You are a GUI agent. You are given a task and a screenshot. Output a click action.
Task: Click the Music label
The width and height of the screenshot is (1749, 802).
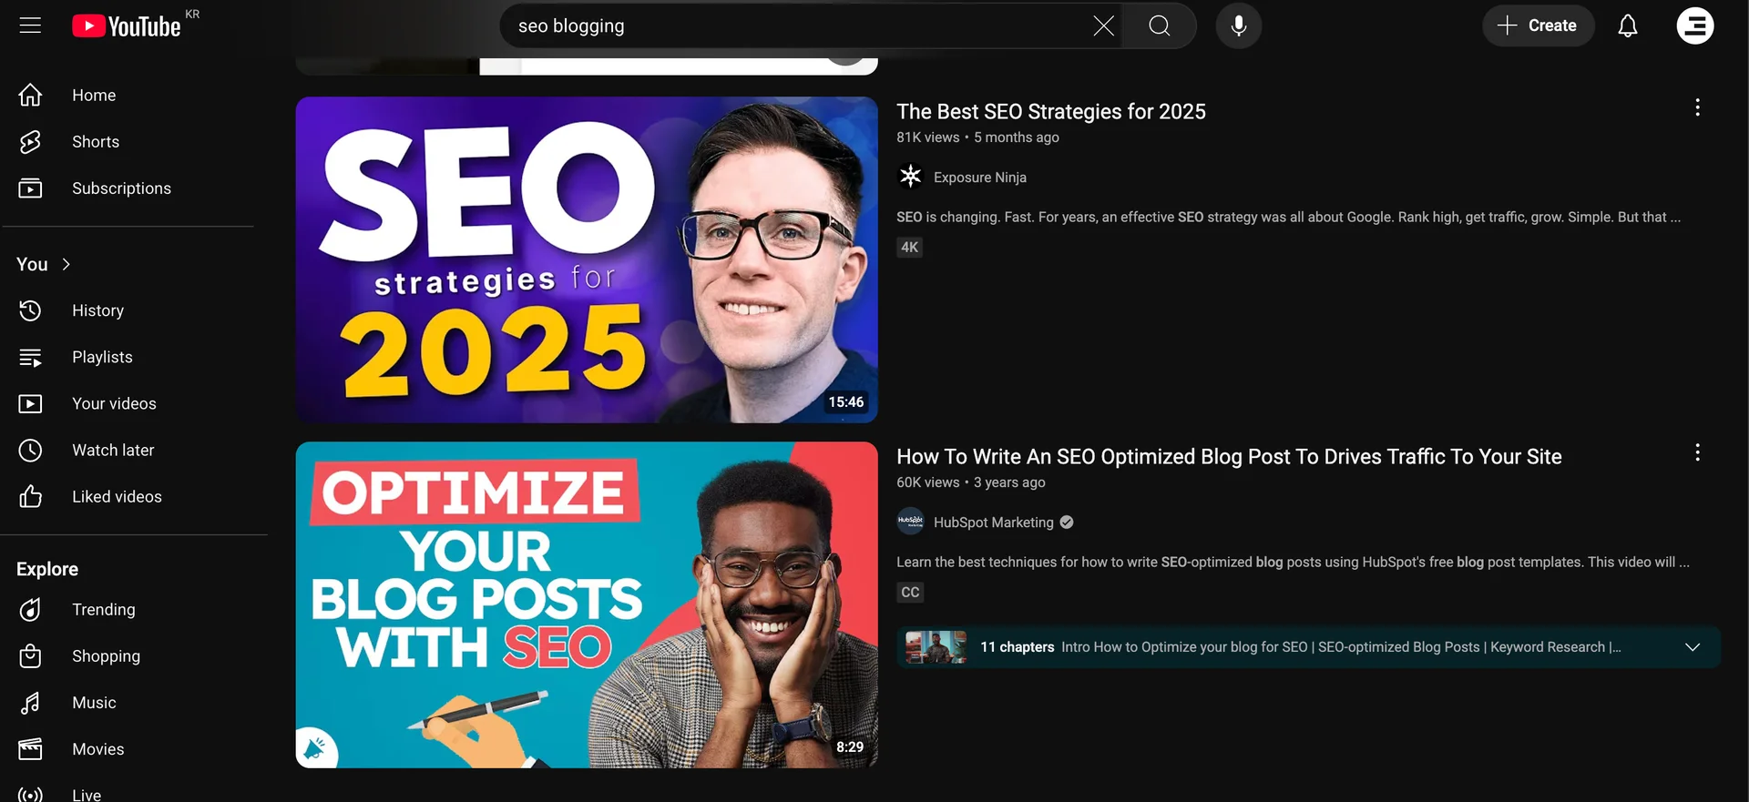pos(94,703)
